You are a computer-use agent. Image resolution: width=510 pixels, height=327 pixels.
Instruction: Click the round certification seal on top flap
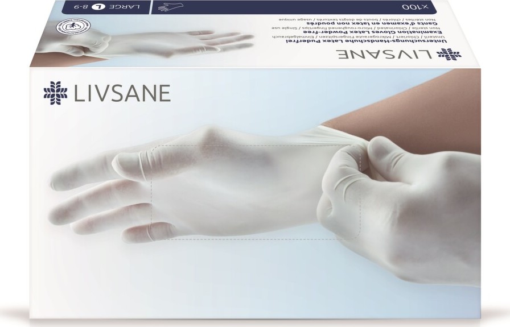pos(73,27)
